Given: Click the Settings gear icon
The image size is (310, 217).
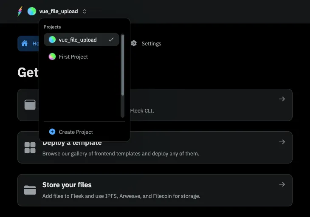Looking at the screenshot, I should click(134, 43).
